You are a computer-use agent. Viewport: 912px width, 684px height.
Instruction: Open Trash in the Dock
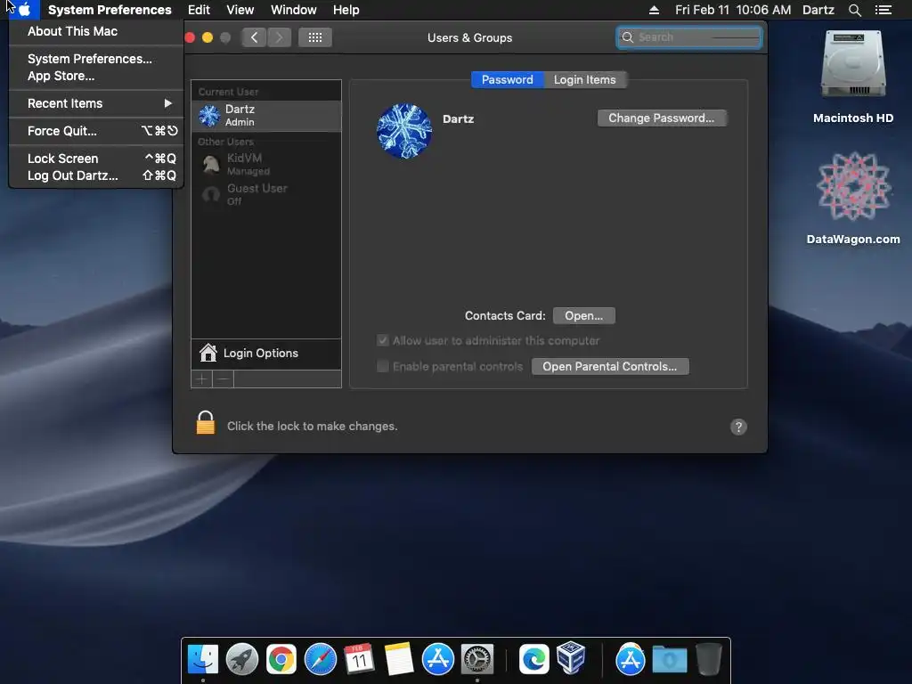pos(708,660)
